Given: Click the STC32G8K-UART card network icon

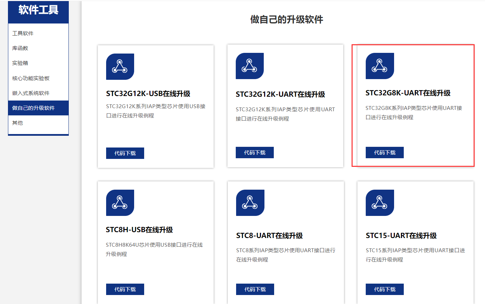Looking at the screenshot, I should (x=380, y=66).
